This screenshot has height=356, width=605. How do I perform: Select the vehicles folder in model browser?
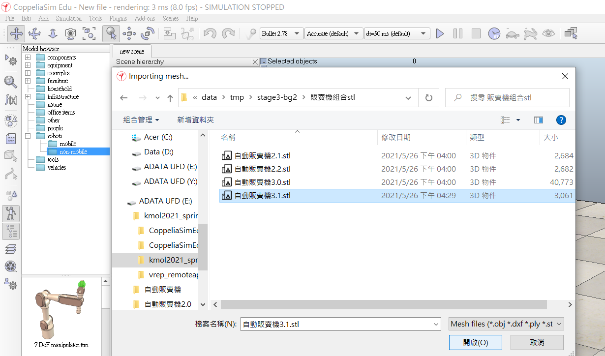pos(57,168)
